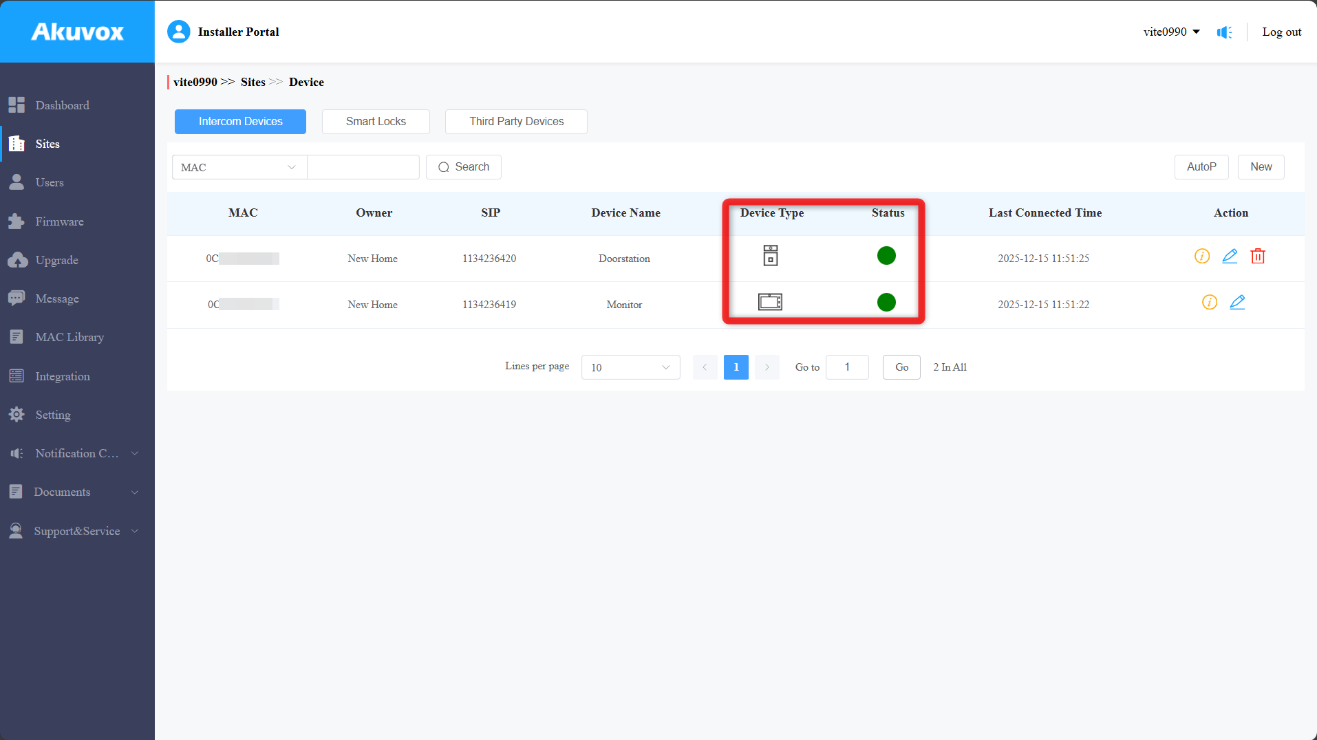Click the Monitor device name cell
Screen dimensions: 1317x740
coord(624,305)
